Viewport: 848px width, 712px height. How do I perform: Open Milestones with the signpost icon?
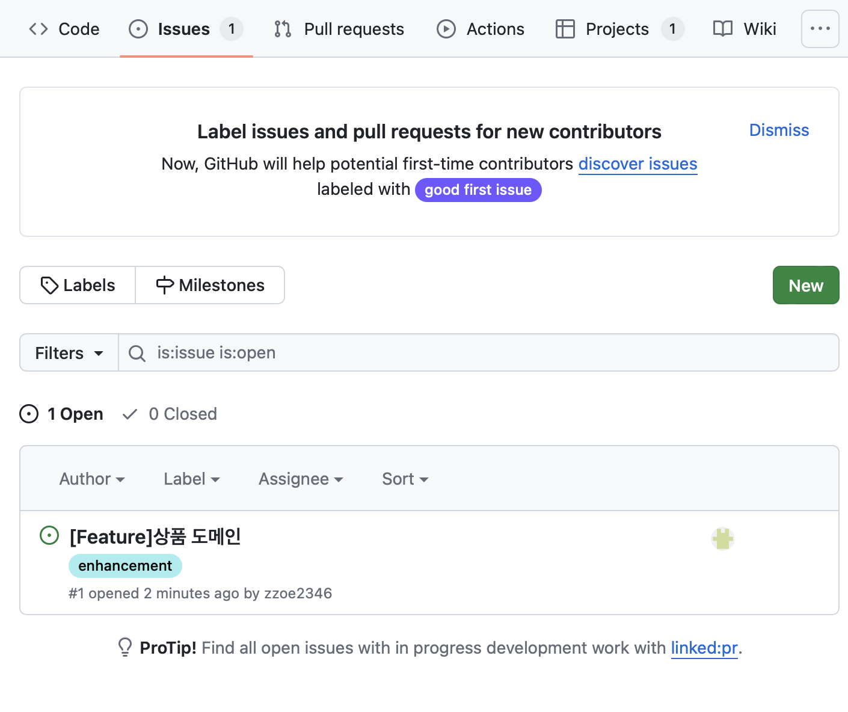pos(210,285)
